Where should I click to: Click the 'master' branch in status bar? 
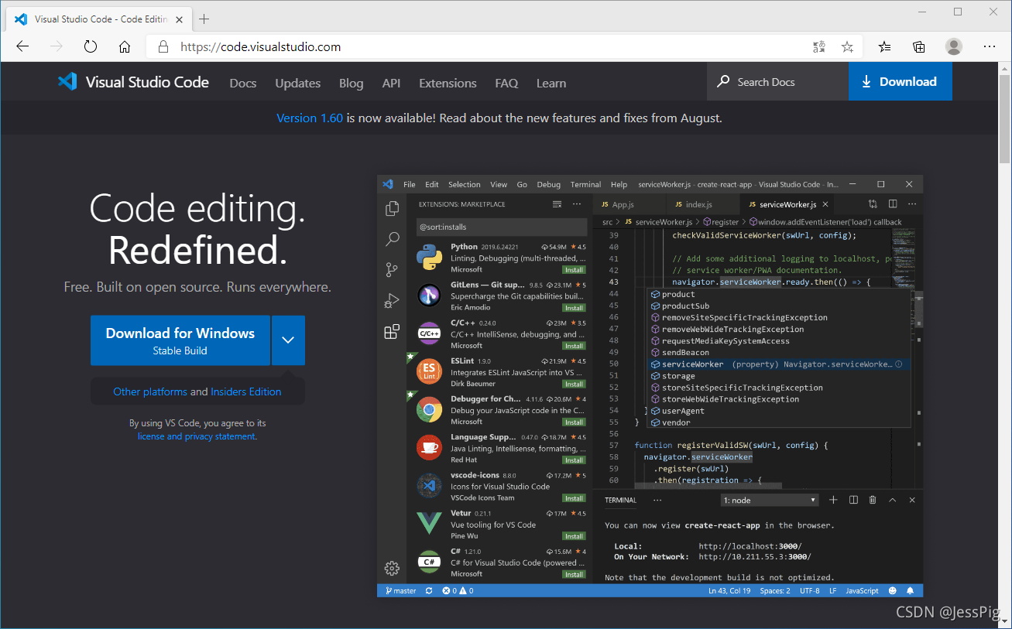click(400, 590)
